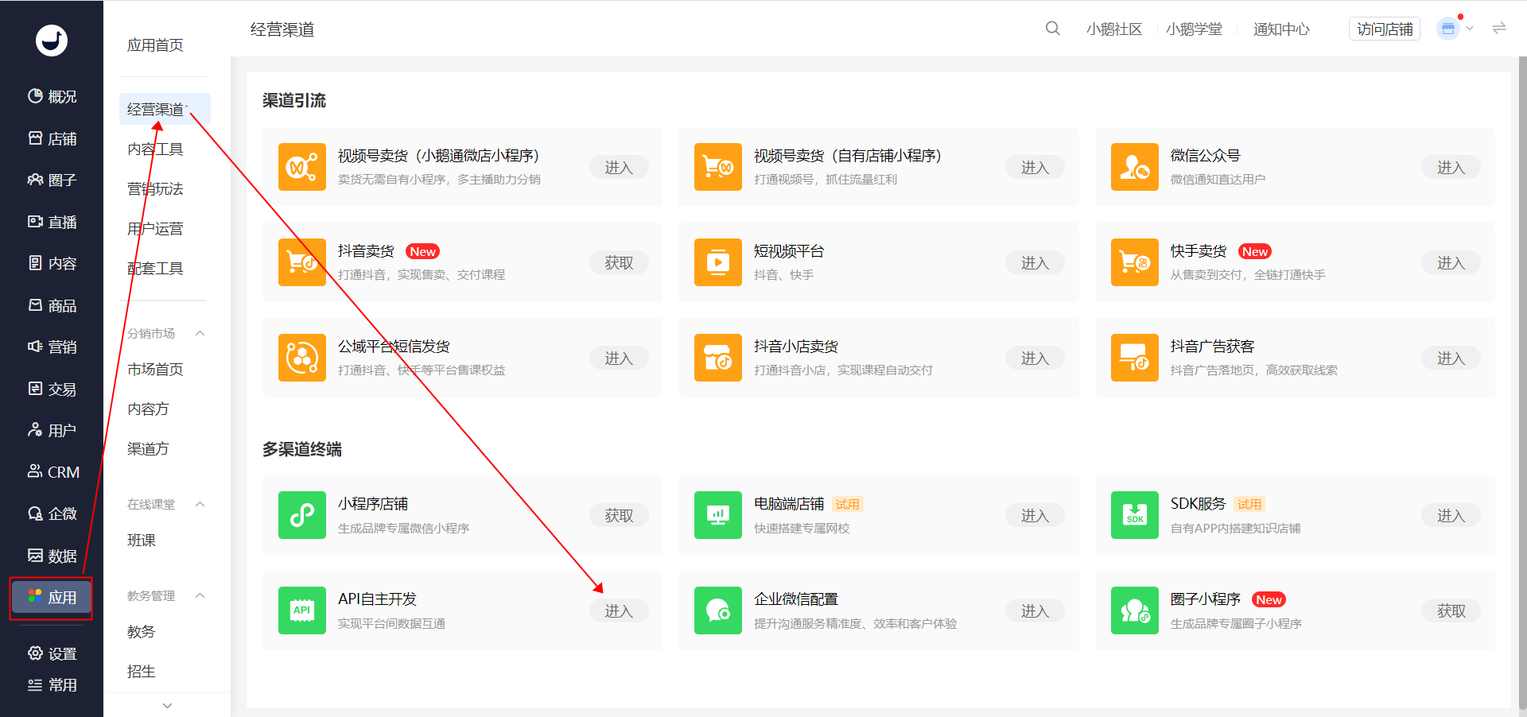Click the 微信公众号 icon
This screenshot has width=1527, height=717.
pos(1135,167)
